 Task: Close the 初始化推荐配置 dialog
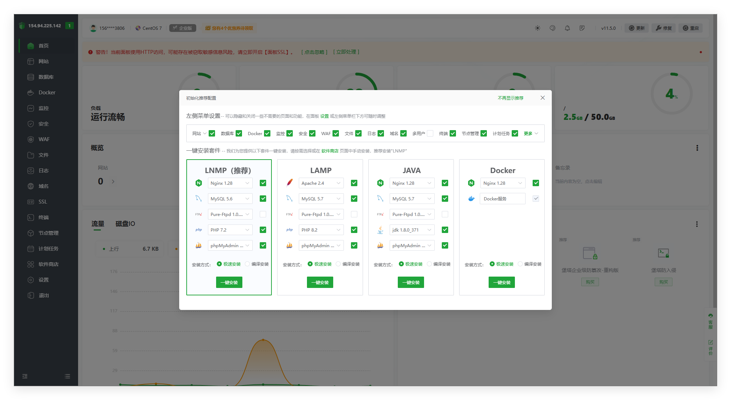pyautogui.click(x=543, y=98)
